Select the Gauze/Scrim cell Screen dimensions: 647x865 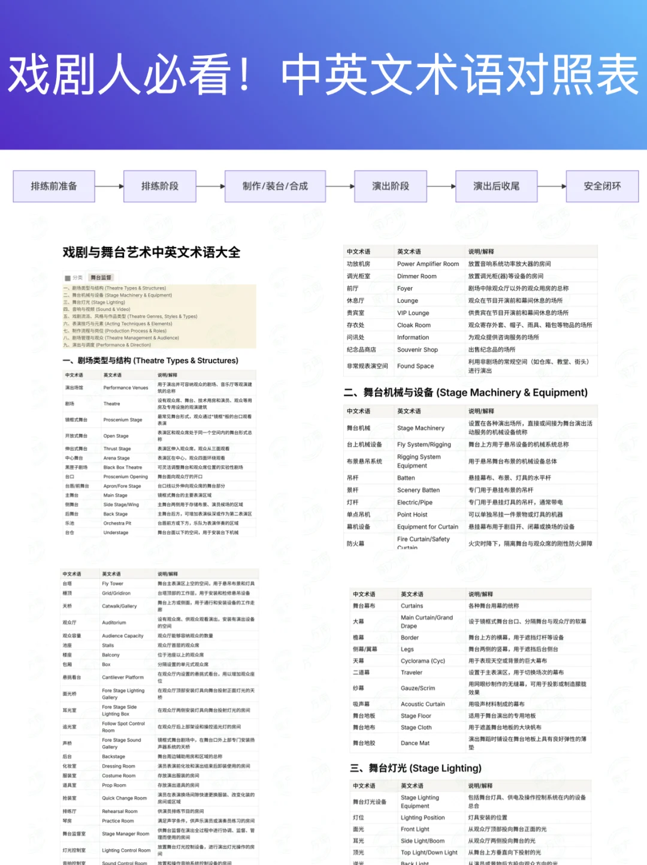tap(418, 688)
